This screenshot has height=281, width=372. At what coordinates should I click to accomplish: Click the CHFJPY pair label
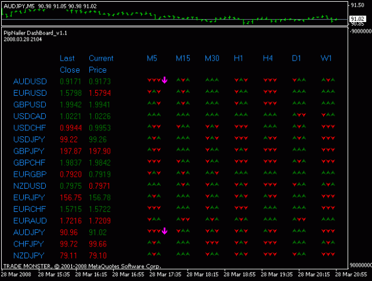point(29,244)
